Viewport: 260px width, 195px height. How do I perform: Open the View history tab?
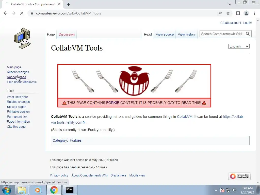click(187, 34)
